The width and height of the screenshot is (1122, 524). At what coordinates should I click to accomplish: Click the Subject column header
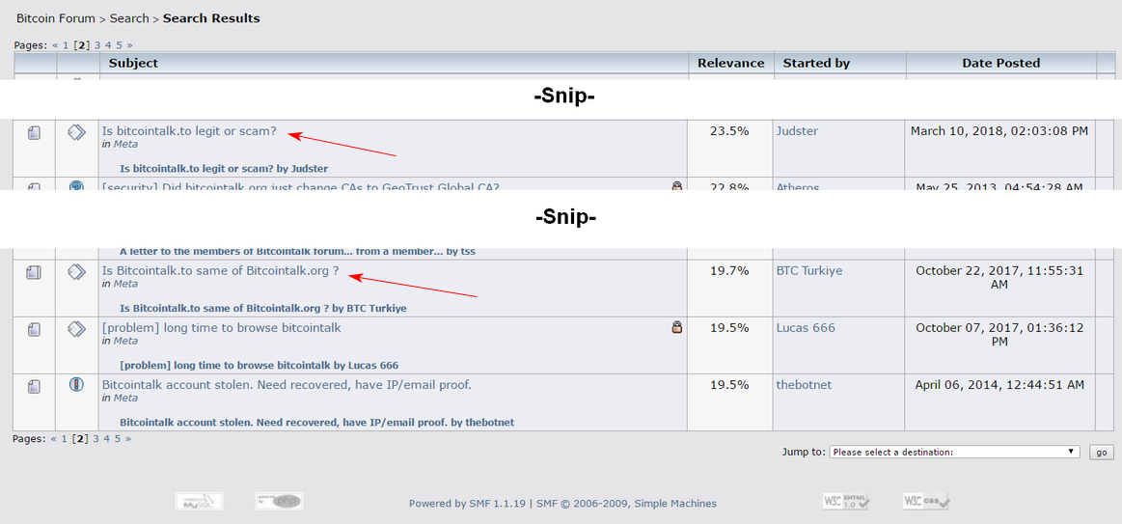pos(133,63)
